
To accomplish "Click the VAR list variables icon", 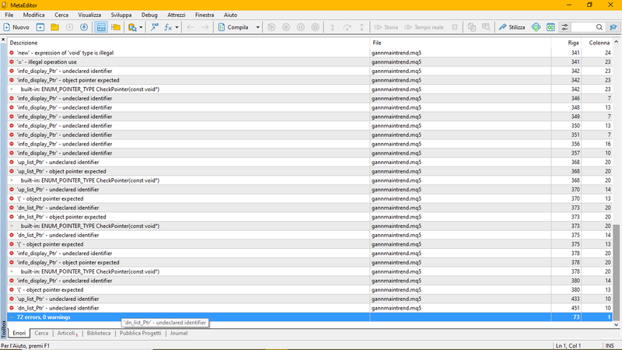I will coord(154,27).
